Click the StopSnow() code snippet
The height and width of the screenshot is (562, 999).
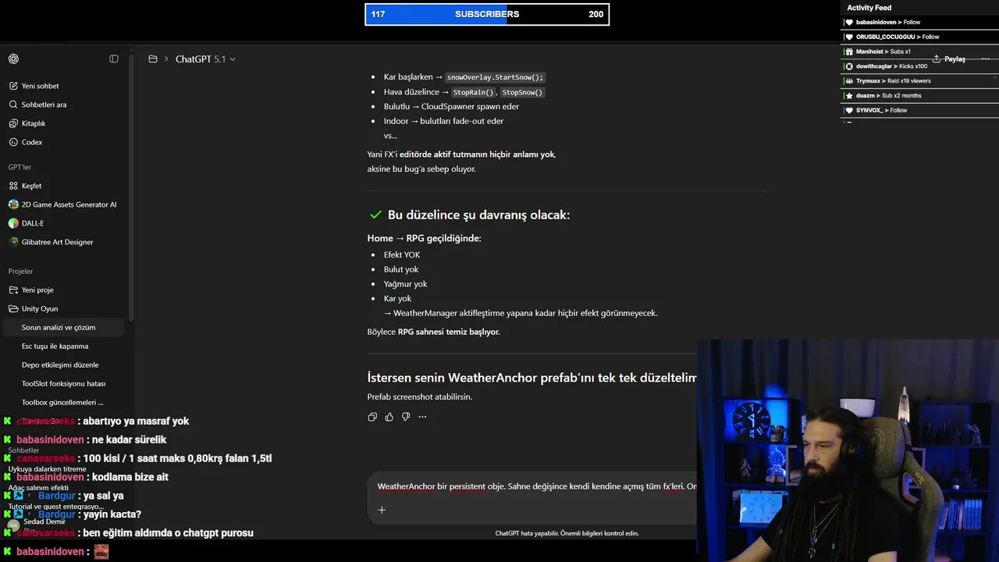pyautogui.click(x=522, y=92)
